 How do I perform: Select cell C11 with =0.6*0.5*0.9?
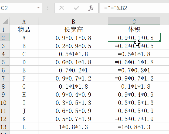(x=134, y=110)
